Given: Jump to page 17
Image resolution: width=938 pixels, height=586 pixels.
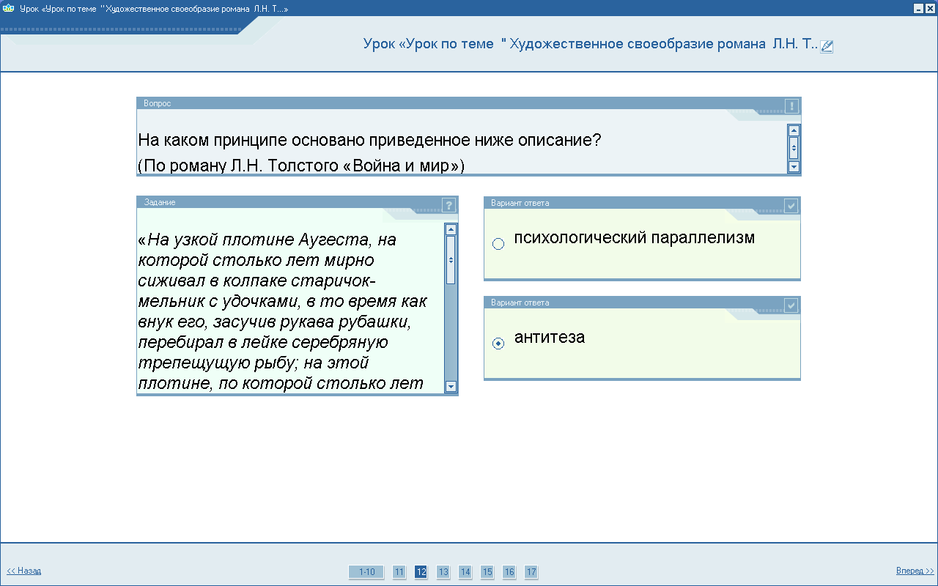Looking at the screenshot, I should [x=531, y=572].
